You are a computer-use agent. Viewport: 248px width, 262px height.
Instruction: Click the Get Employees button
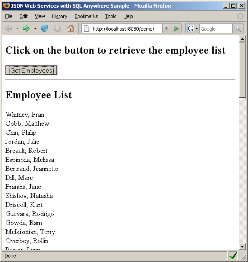tap(31, 70)
